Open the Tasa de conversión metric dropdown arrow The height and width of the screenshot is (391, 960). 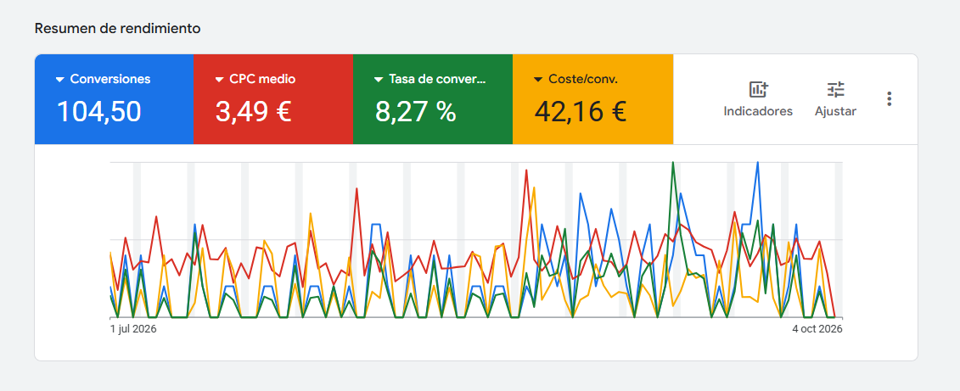(379, 80)
